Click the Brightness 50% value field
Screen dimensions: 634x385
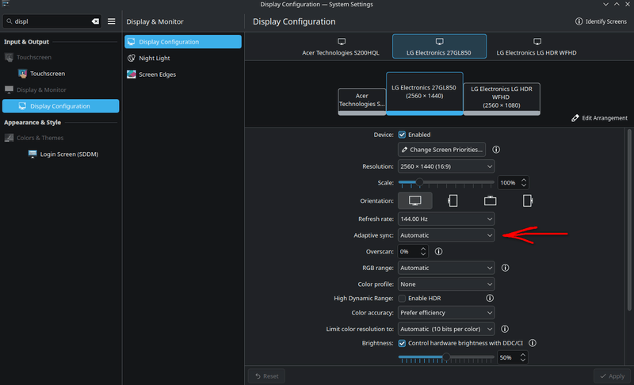[508, 357]
